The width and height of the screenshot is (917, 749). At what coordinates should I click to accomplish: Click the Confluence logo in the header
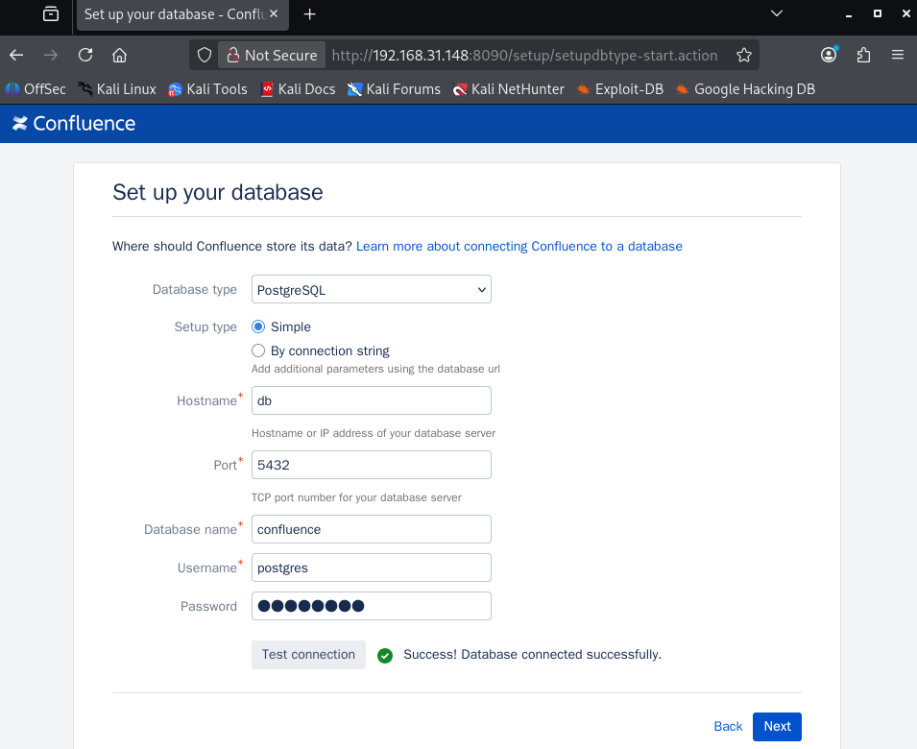(x=73, y=123)
